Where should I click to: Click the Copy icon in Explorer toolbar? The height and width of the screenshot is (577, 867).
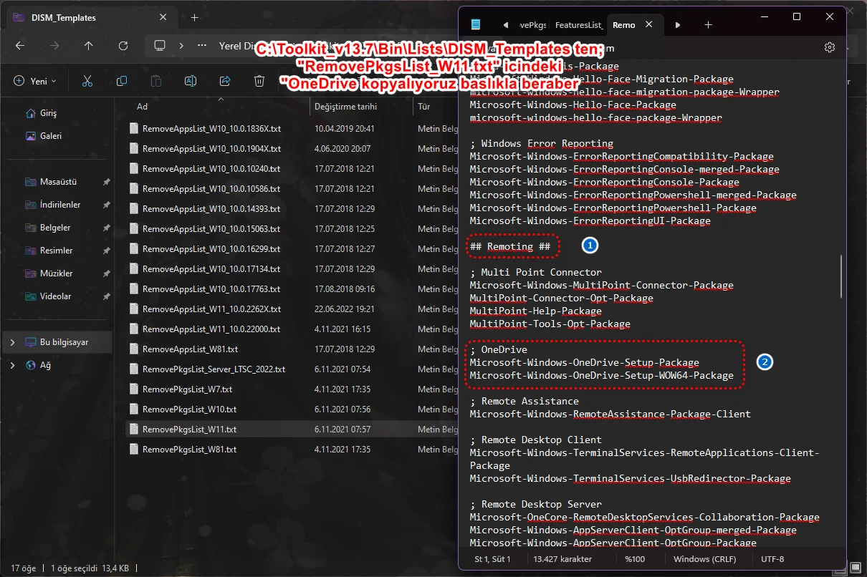[x=122, y=81]
